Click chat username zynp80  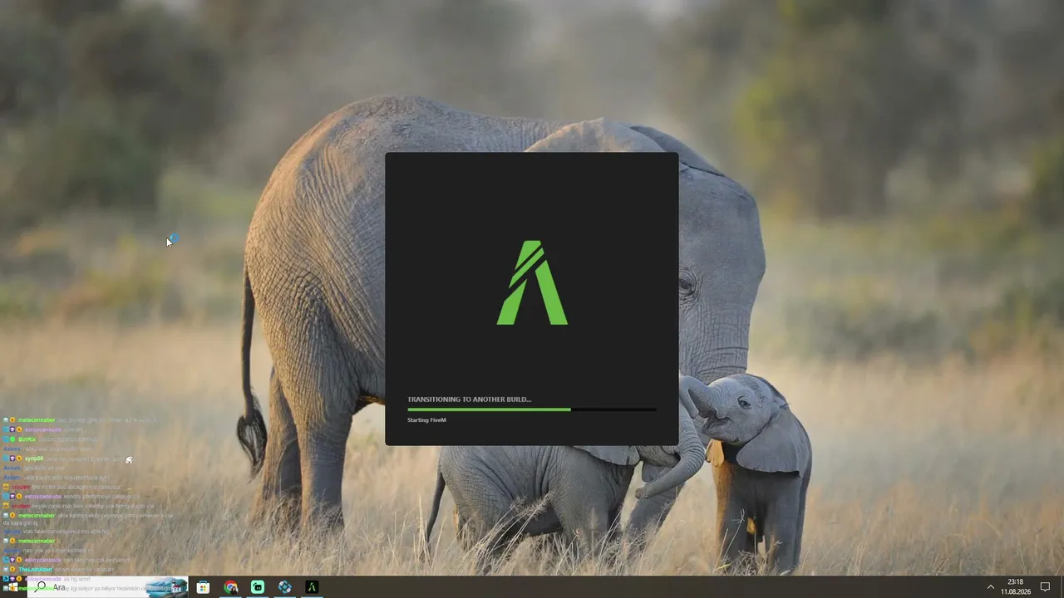tap(33, 458)
